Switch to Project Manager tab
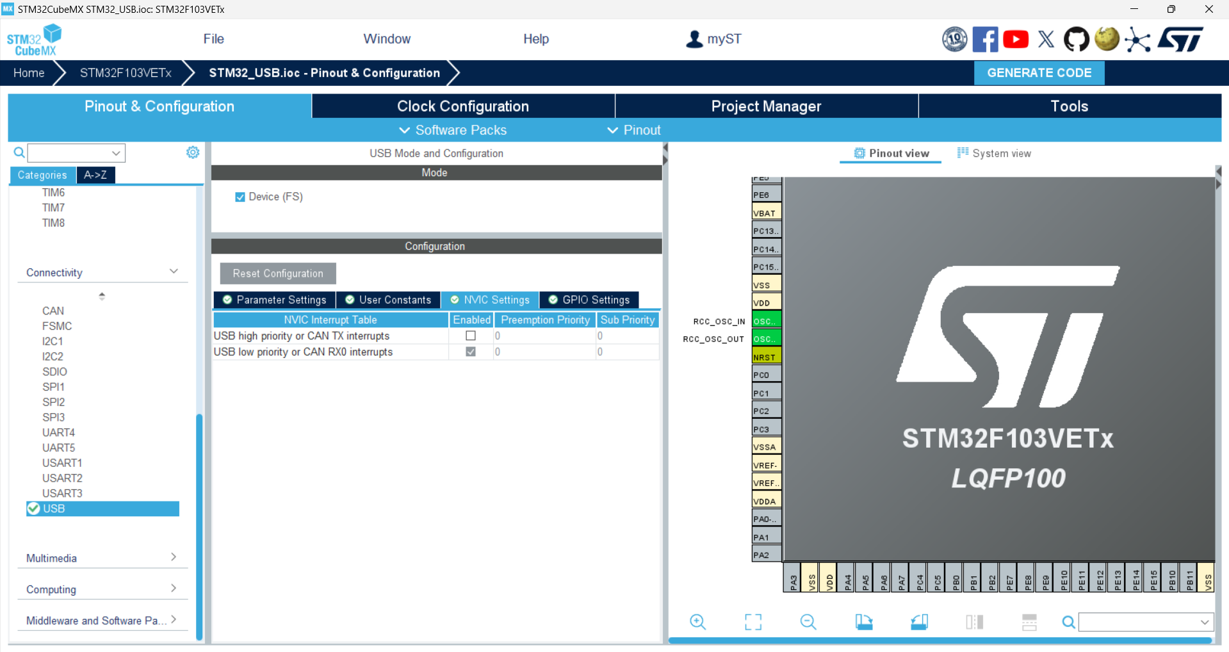 [766, 106]
